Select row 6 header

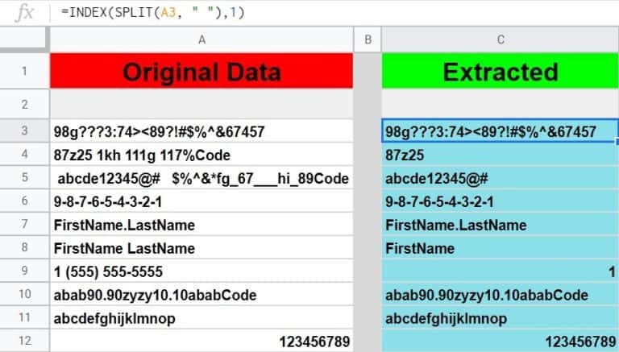tap(24, 201)
